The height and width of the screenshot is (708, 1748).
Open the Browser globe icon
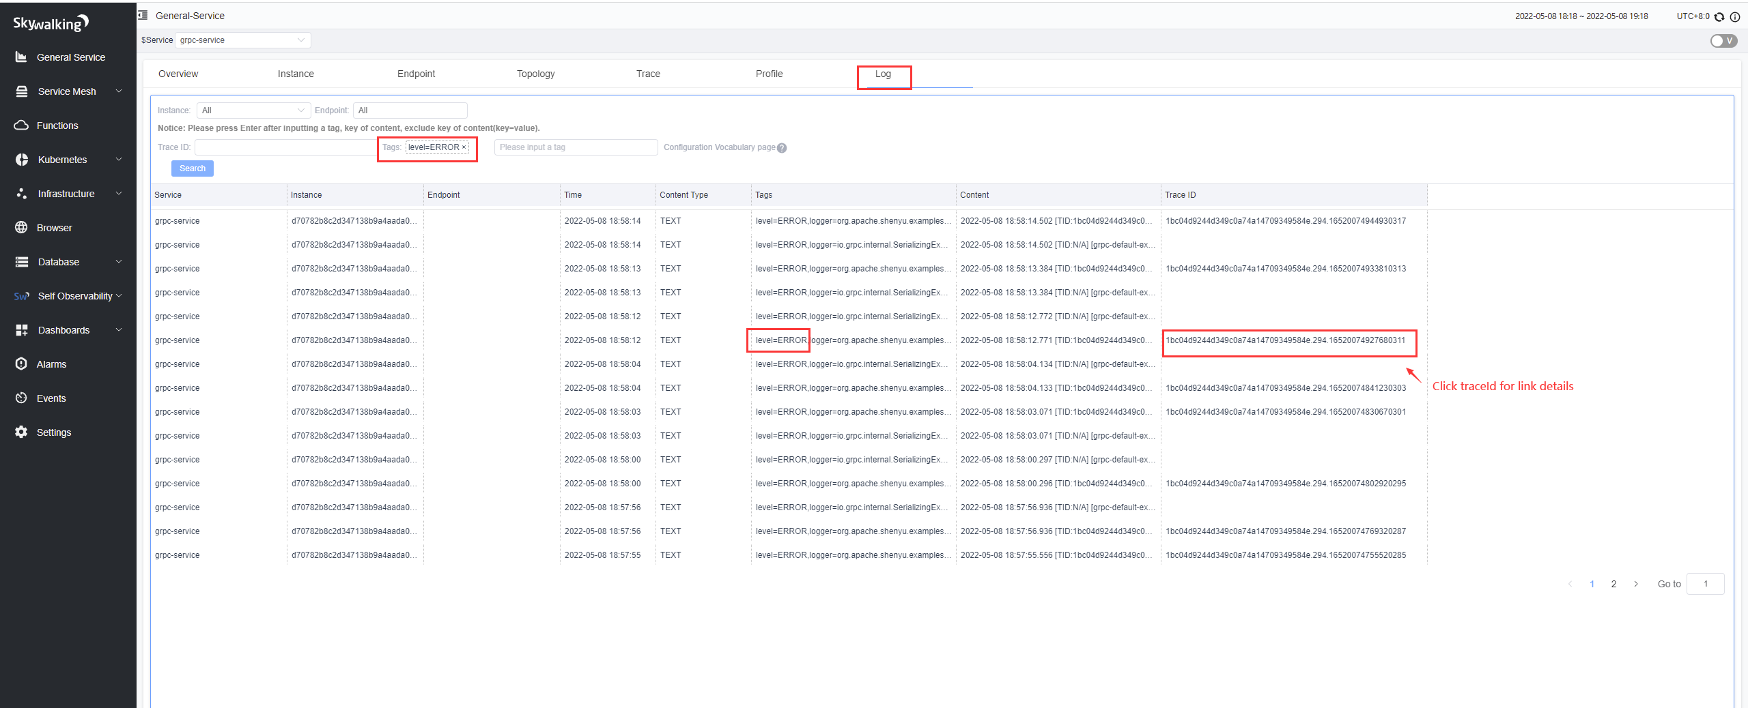coord(21,228)
